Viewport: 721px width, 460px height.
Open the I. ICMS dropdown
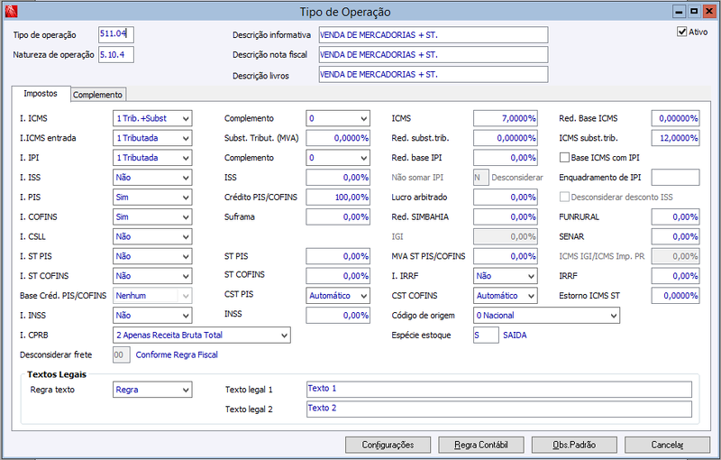(x=152, y=118)
